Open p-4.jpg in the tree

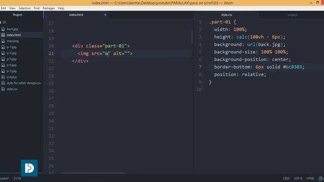point(12,65)
